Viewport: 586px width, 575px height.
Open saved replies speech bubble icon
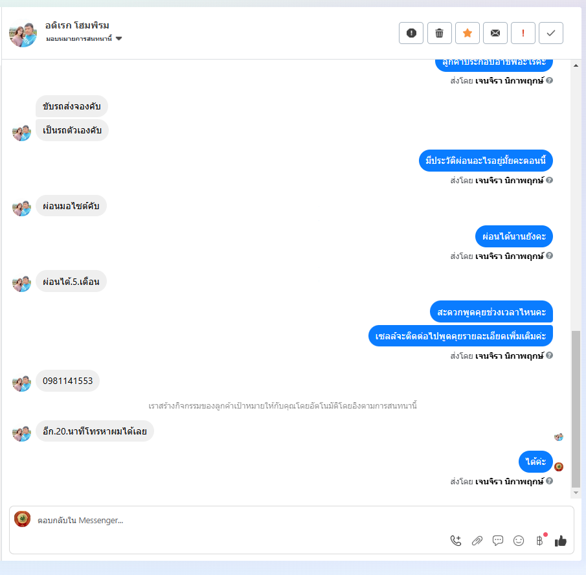(498, 541)
